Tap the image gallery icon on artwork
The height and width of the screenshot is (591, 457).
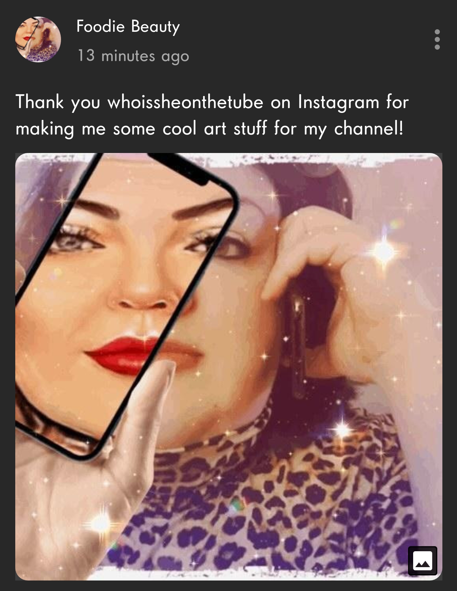click(x=423, y=560)
